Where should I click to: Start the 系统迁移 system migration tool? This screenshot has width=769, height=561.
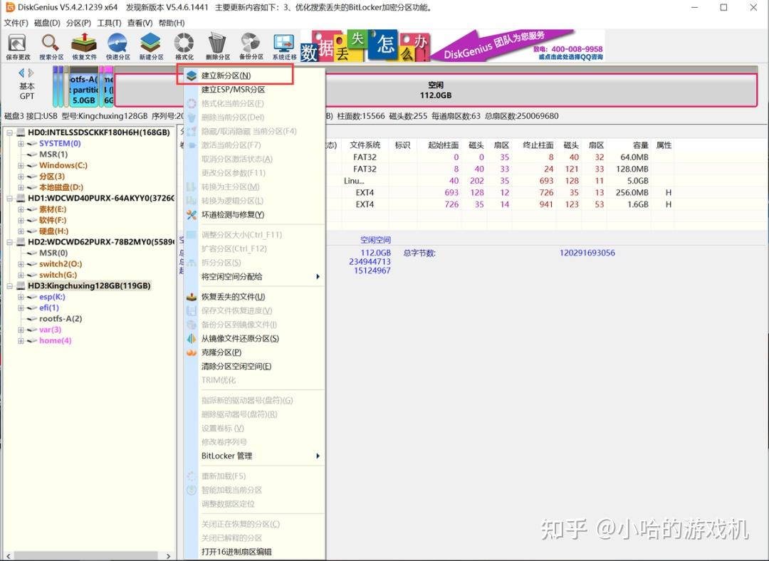click(x=283, y=46)
